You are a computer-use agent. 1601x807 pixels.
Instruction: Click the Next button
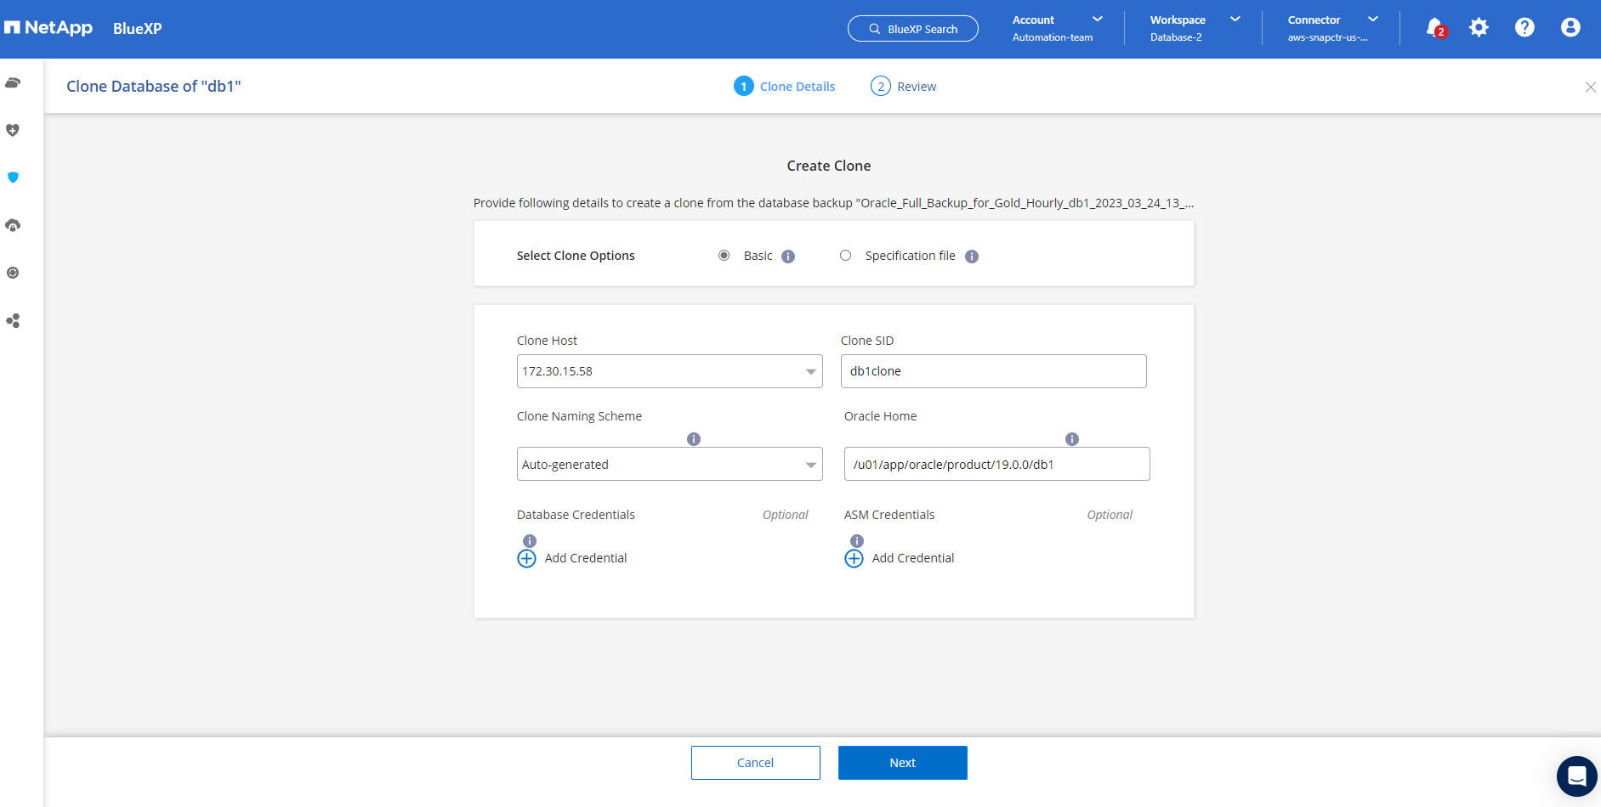[x=902, y=763]
